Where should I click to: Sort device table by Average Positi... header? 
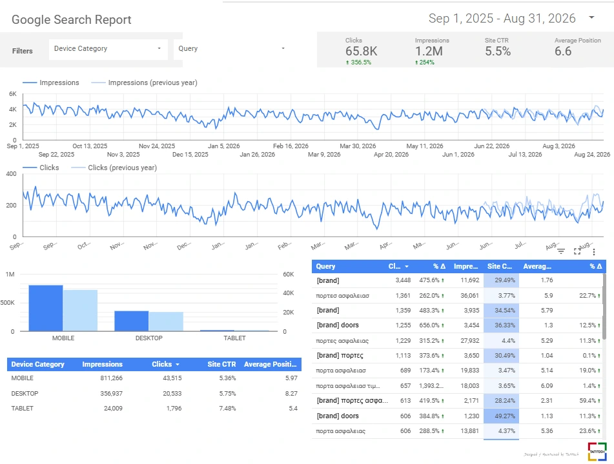point(270,364)
